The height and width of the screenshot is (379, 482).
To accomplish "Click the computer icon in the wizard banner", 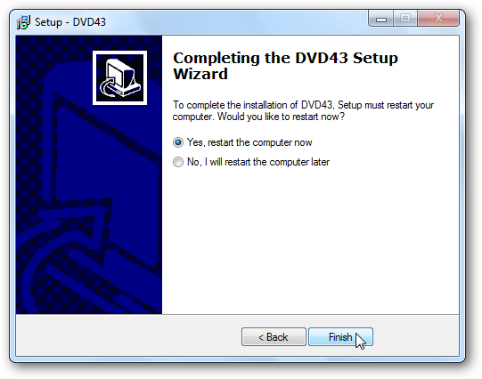I will (x=120, y=77).
